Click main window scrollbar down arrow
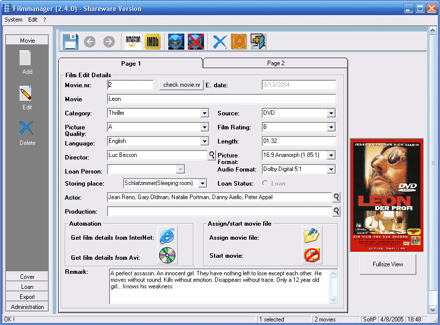440x325 pixels. (432, 310)
